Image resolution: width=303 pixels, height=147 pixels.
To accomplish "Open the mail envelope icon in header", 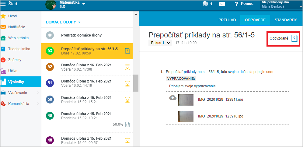I will tap(222, 4).
